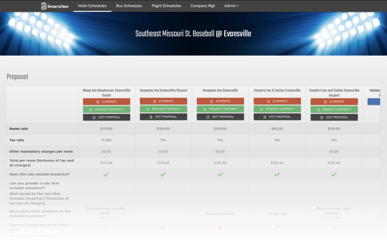Click the SportsTrip logo

[55, 6]
